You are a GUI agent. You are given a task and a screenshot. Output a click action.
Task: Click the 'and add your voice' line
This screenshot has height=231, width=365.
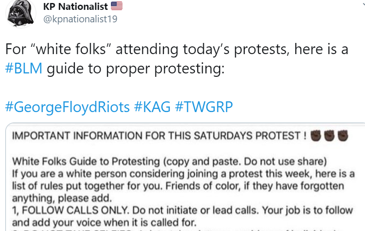(104, 223)
